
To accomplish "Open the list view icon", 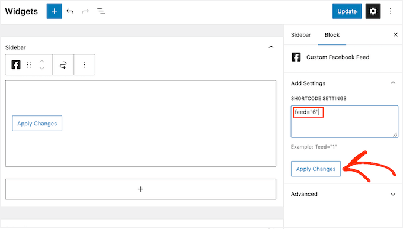I will 101,11.
